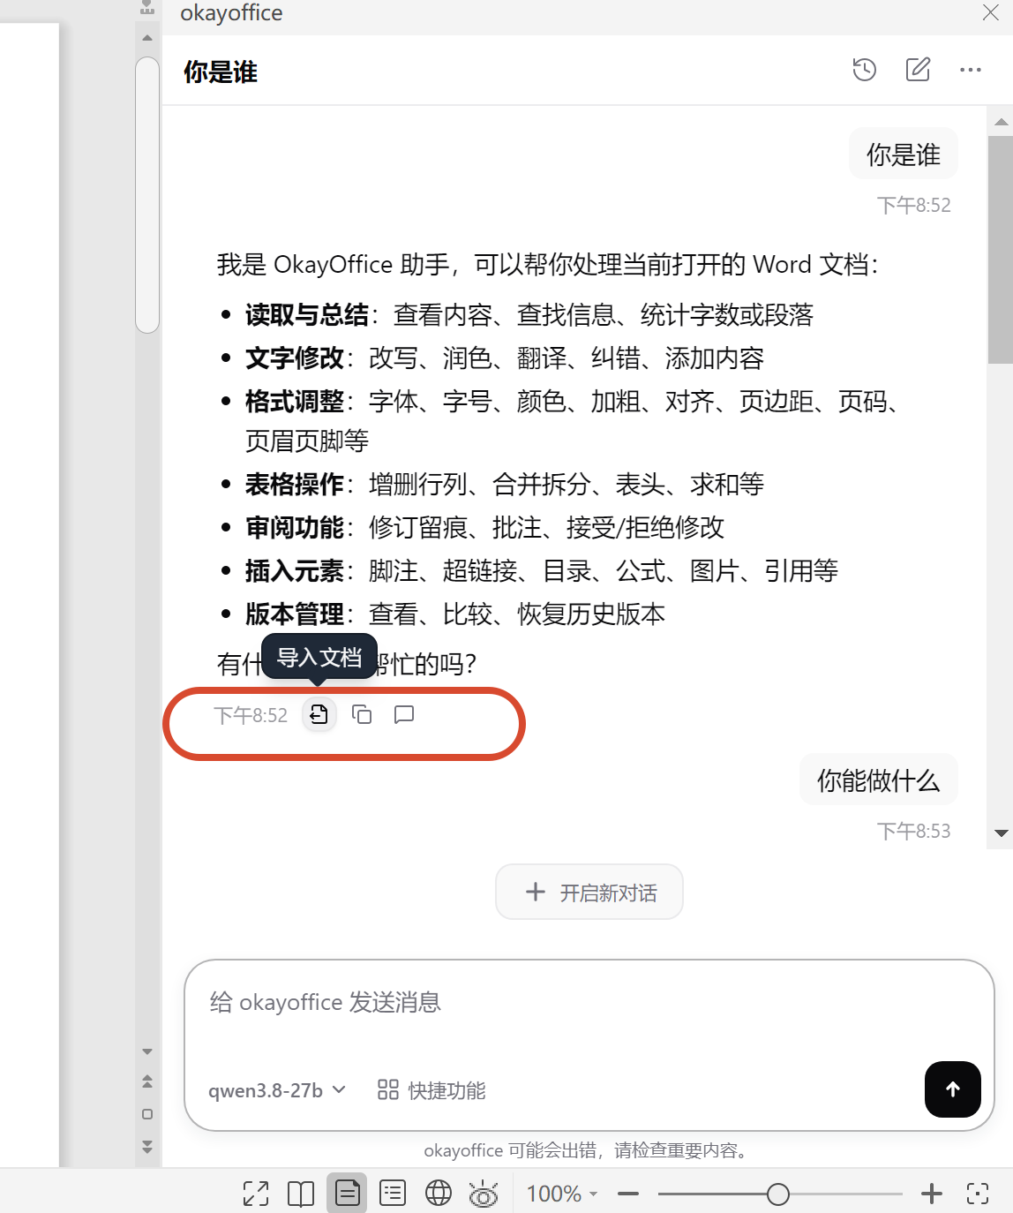The image size is (1013, 1213).
Task: Click the 格式调整 bullet text
Action: coord(572,421)
